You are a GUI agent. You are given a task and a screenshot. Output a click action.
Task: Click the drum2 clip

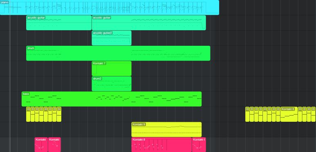click(112, 84)
